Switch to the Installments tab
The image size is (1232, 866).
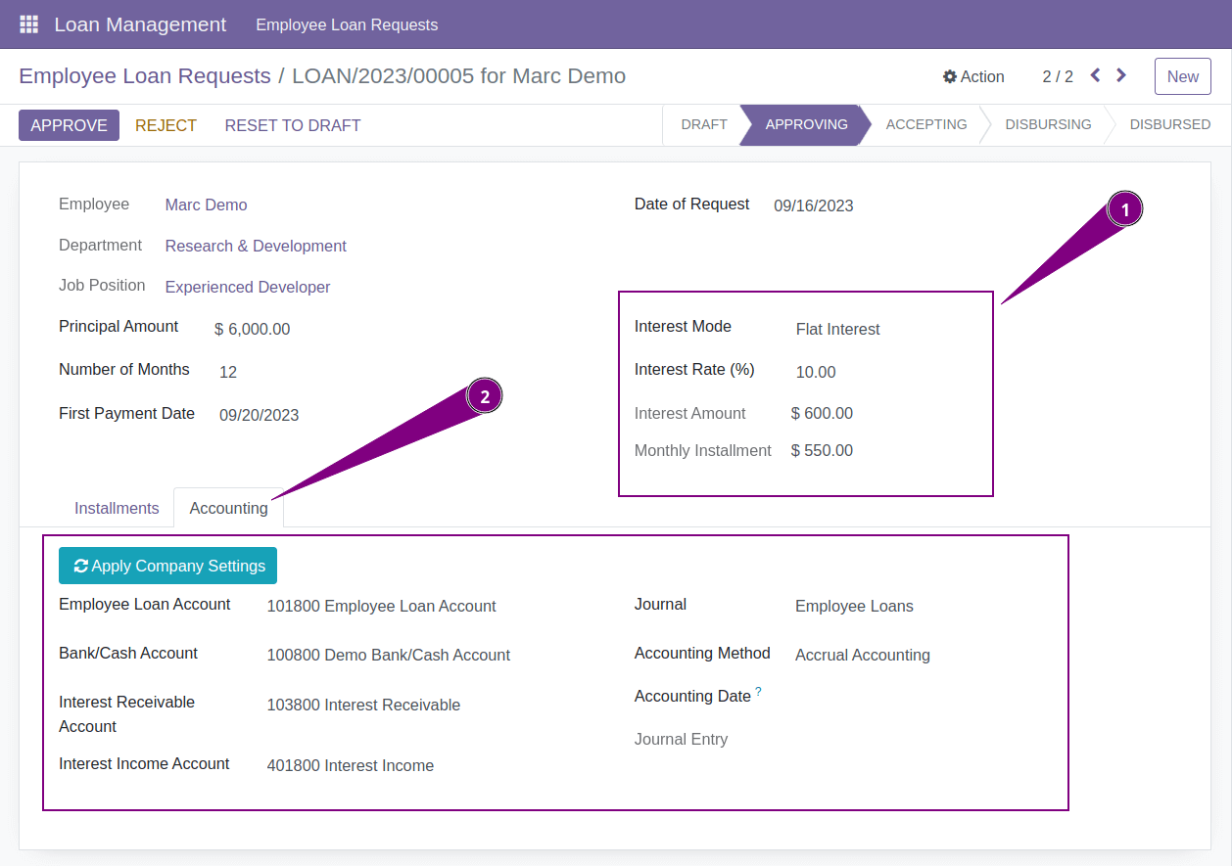pos(116,508)
